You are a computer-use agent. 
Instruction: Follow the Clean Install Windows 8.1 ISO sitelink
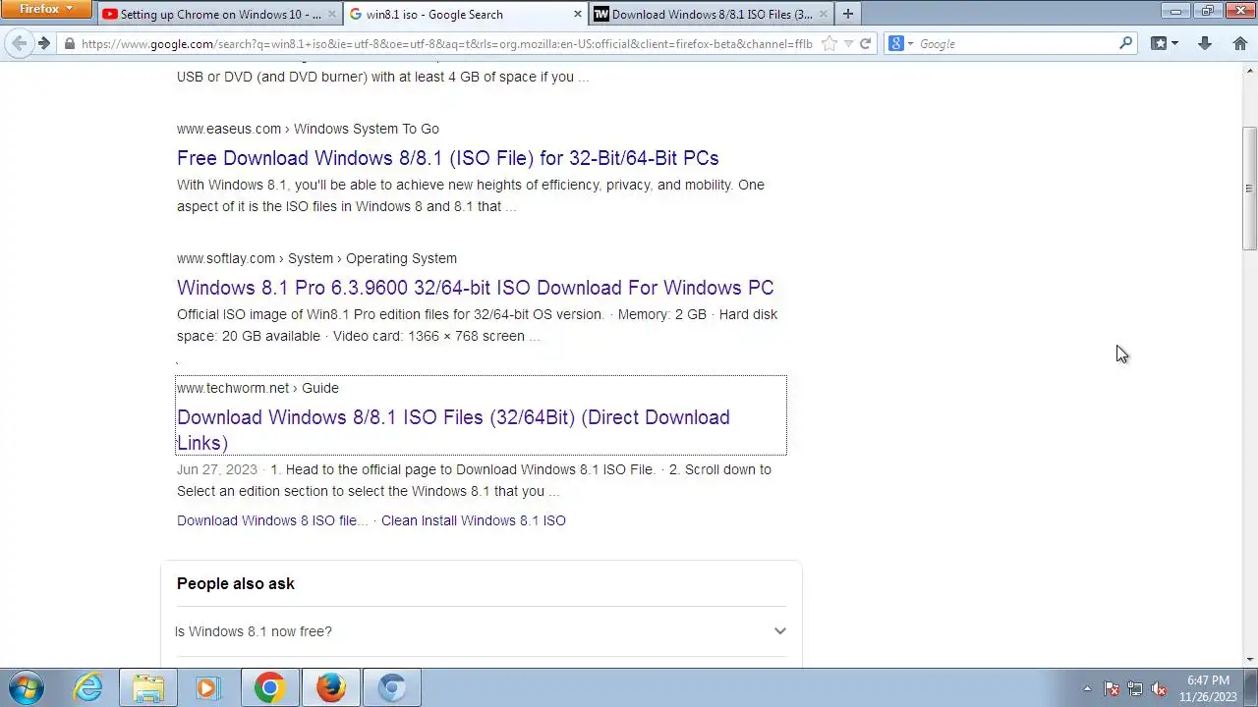pos(474,520)
